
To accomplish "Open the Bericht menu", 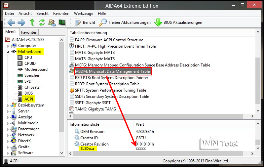I will 42,14.
